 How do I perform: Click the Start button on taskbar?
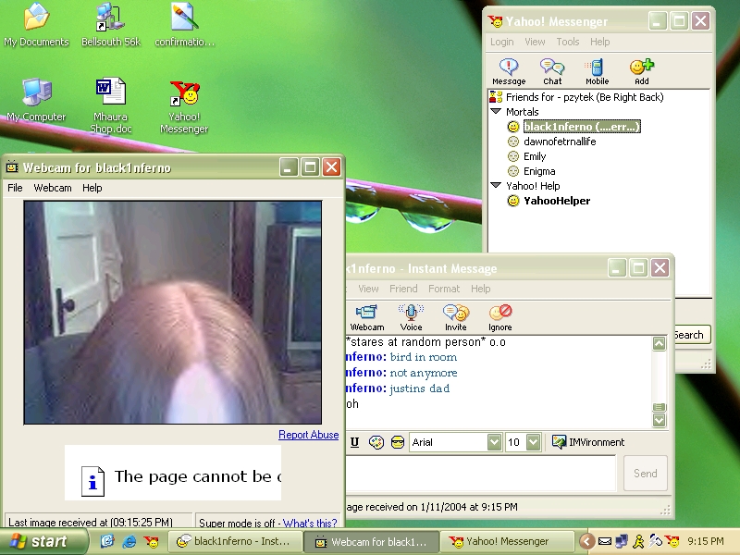[x=43, y=541]
